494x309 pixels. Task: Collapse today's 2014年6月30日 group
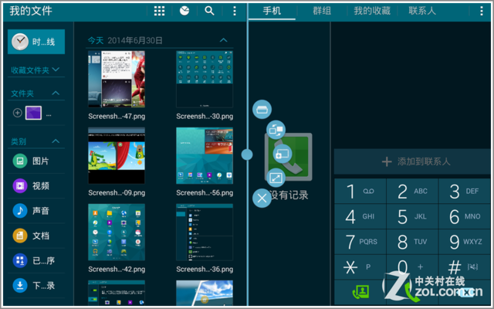[x=223, y=40]
